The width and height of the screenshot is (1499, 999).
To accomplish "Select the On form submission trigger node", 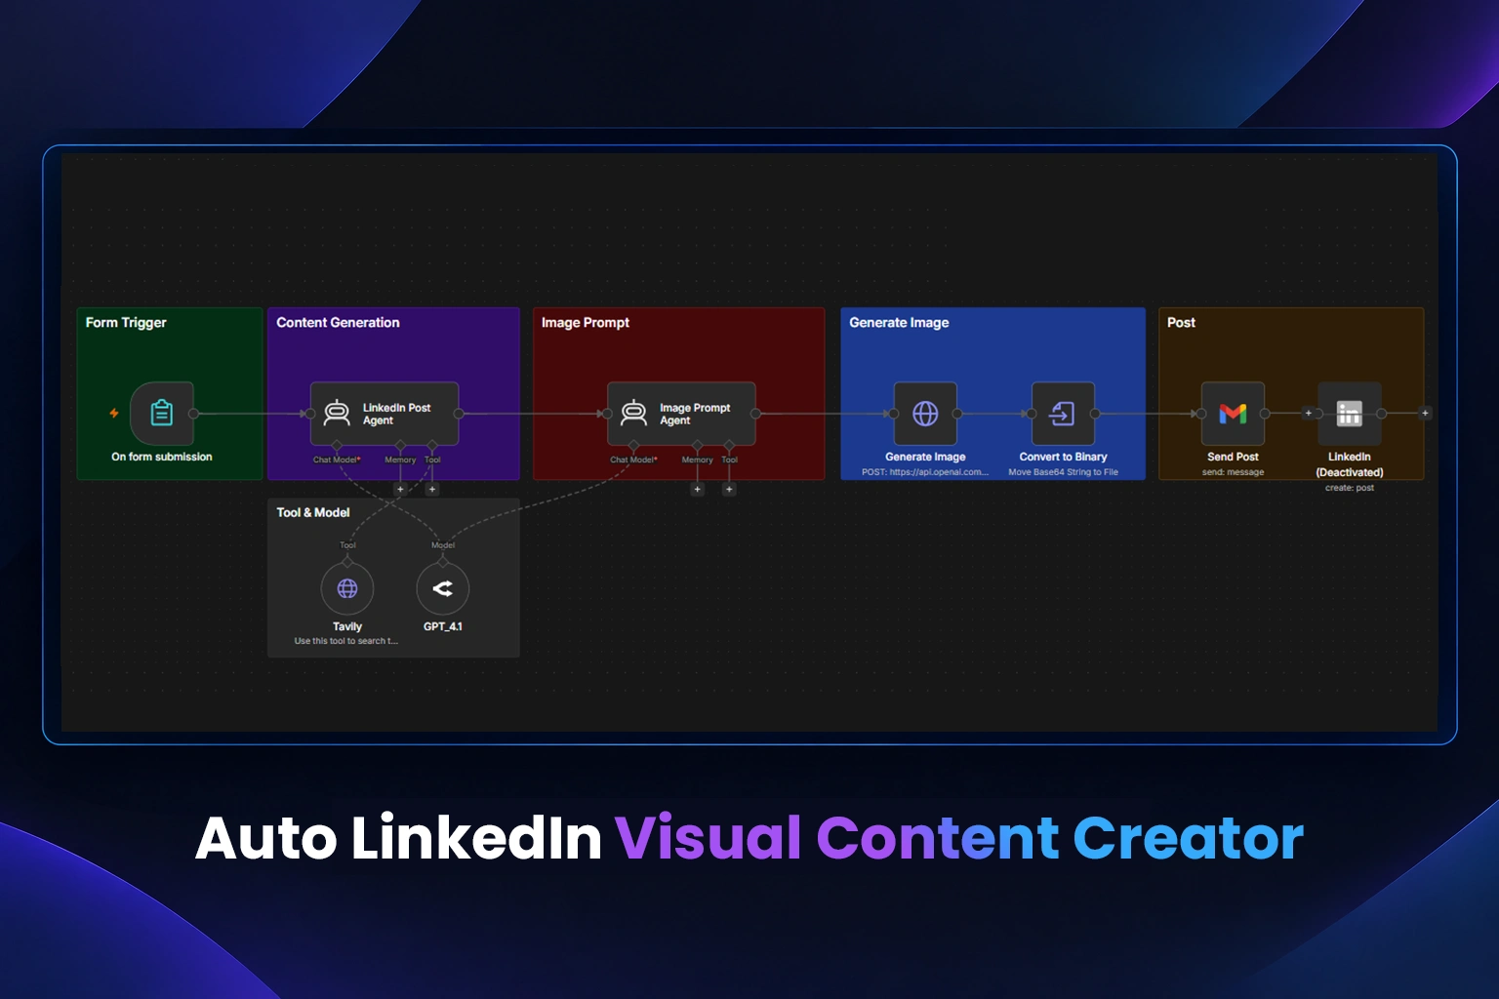I will [162, 414].
